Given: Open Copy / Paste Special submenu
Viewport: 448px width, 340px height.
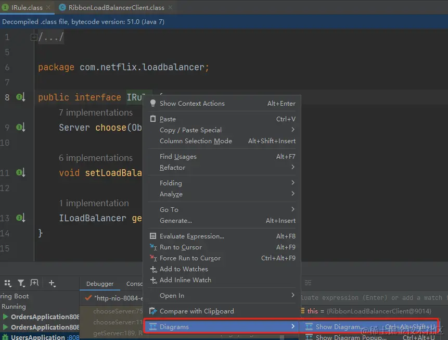Looking at the screenshot, I should 222,130.
